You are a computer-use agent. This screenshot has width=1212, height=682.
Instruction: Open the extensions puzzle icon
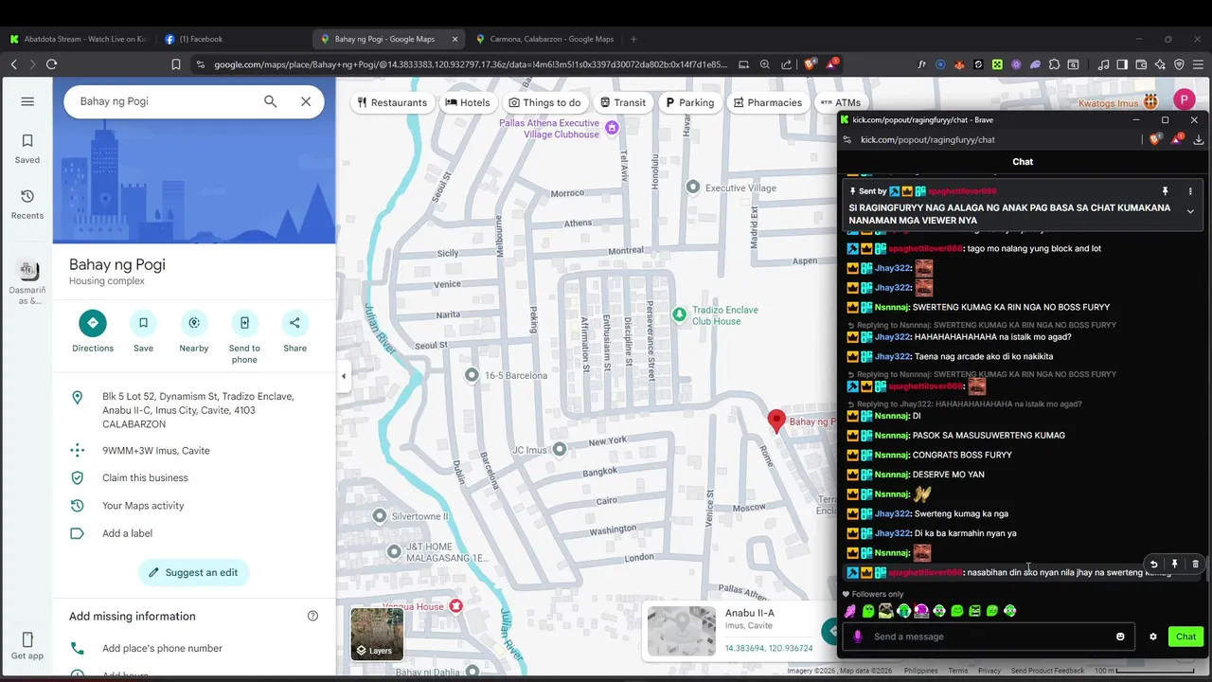point(1055,64)
